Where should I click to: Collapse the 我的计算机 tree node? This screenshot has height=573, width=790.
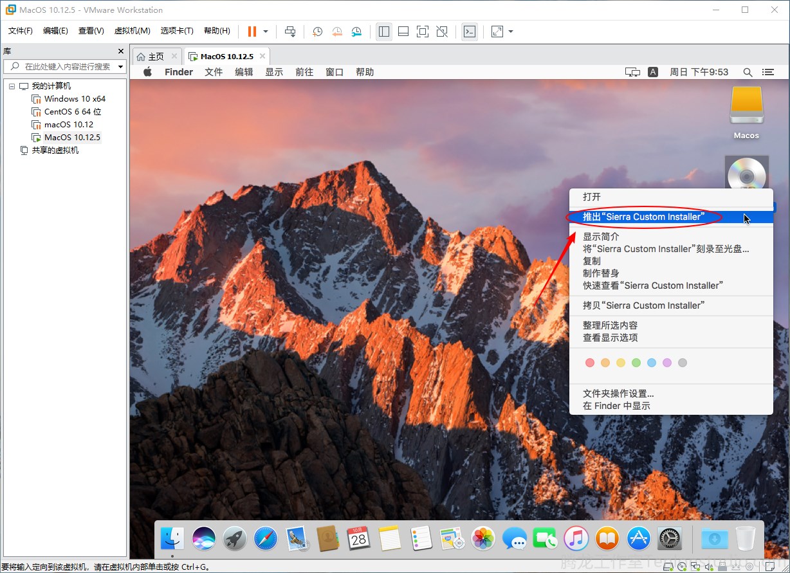[x=12, y=86]
